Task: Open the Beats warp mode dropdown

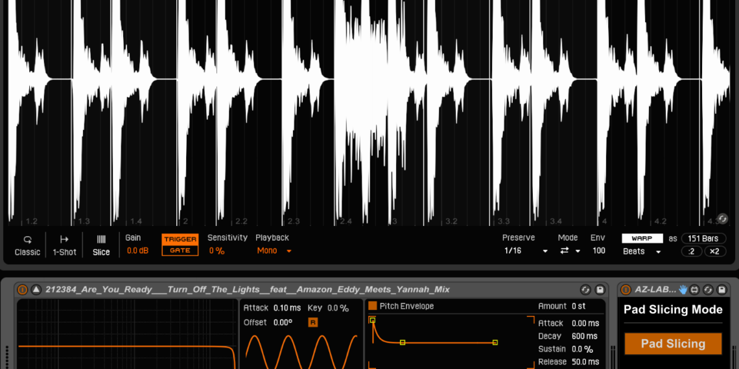Action: (x=642, y=252)
